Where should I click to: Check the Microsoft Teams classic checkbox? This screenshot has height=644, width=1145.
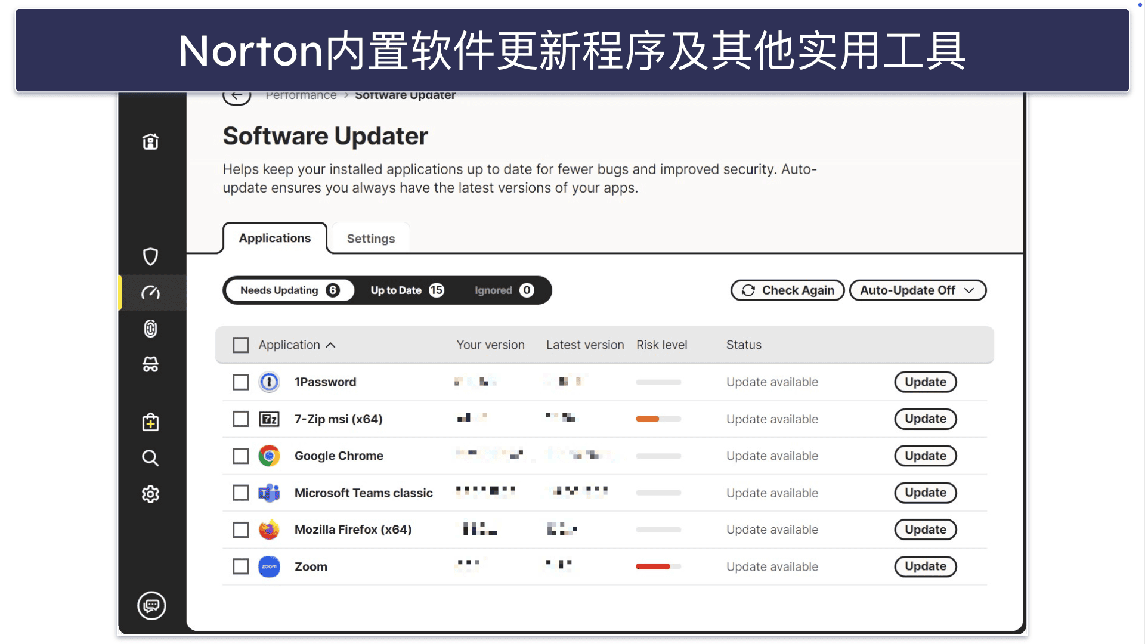[241, 493]
